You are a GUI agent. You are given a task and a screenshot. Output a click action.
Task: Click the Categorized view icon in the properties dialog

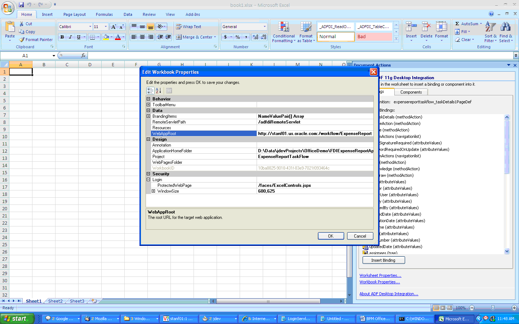click(150, 91)
